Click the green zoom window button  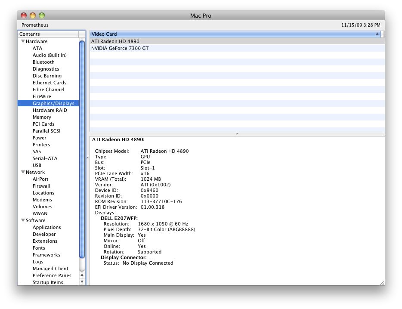[x=42, y=15]
